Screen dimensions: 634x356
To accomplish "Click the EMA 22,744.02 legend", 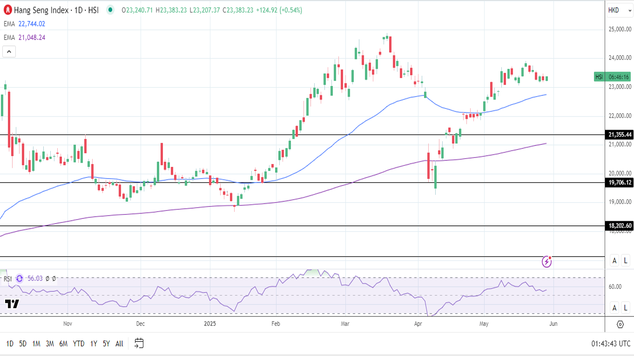I will coord(25,24).
